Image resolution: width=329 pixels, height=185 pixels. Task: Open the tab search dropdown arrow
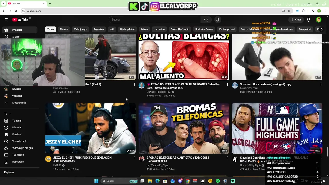pos(3,3)
